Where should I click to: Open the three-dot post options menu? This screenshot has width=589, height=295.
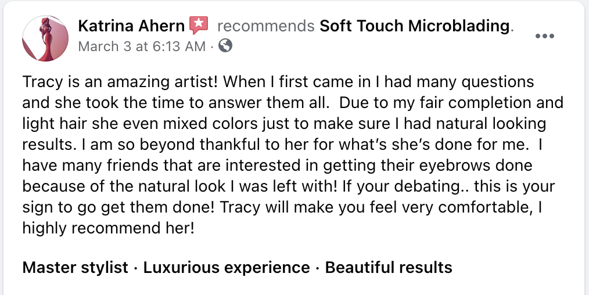click(544, 36)
